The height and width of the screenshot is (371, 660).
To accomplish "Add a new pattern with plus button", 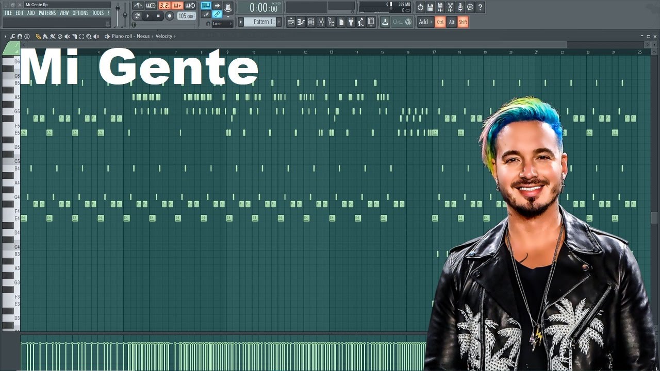I will tap(279, 22).
